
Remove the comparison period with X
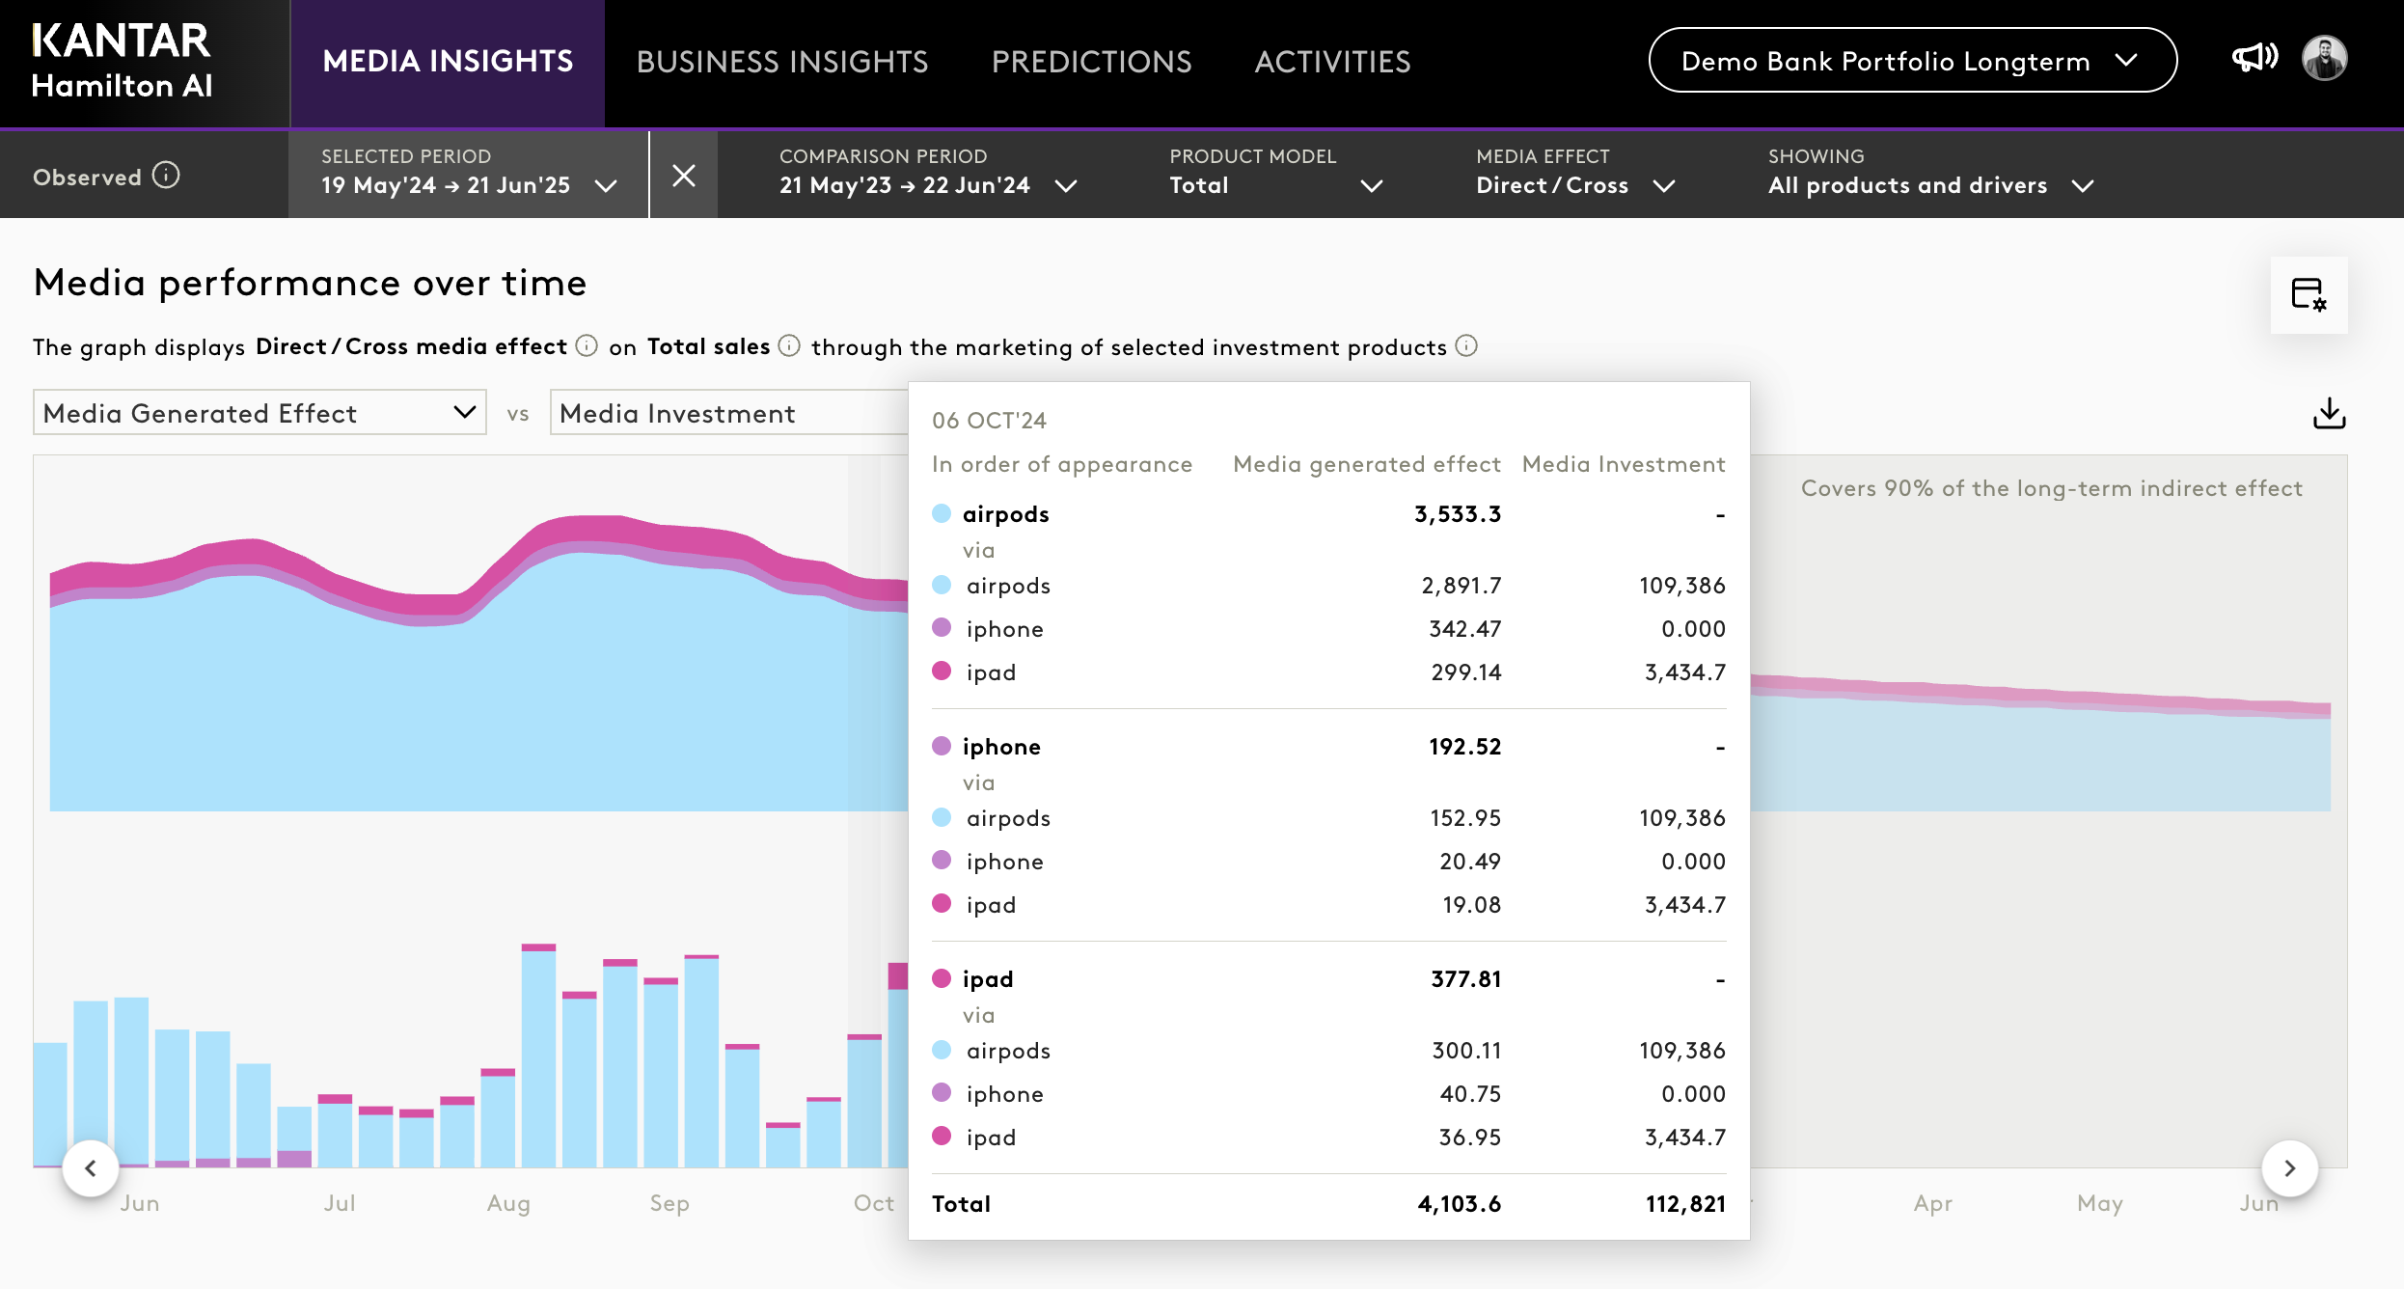click(683, 176)
